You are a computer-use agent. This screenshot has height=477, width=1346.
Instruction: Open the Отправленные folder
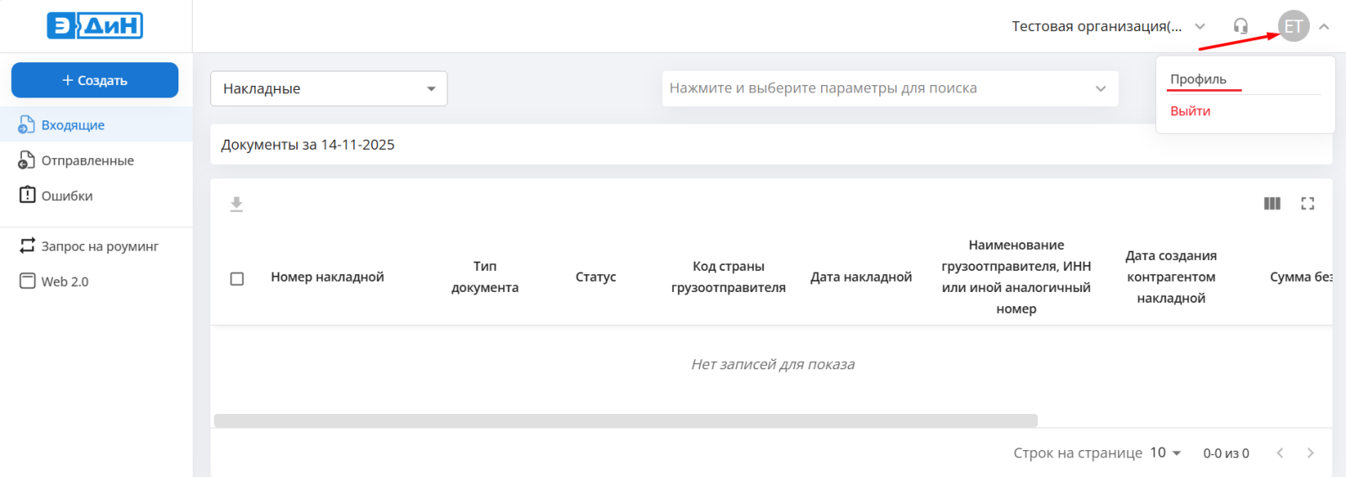[x=87, y=161]
